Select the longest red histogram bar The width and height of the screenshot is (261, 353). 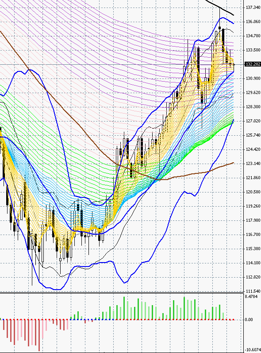39,336
